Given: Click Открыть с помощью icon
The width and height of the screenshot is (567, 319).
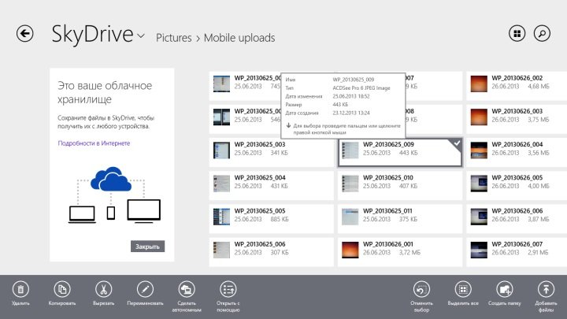Looking at the screenshot, I should pos(228,289).
